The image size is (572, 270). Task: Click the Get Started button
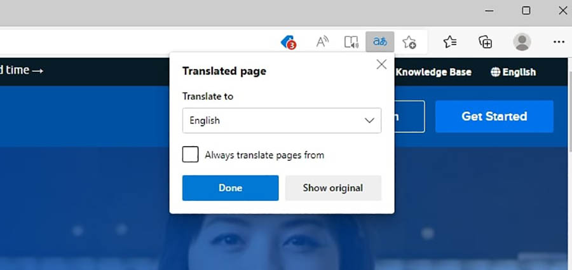(x=494, y=116)
